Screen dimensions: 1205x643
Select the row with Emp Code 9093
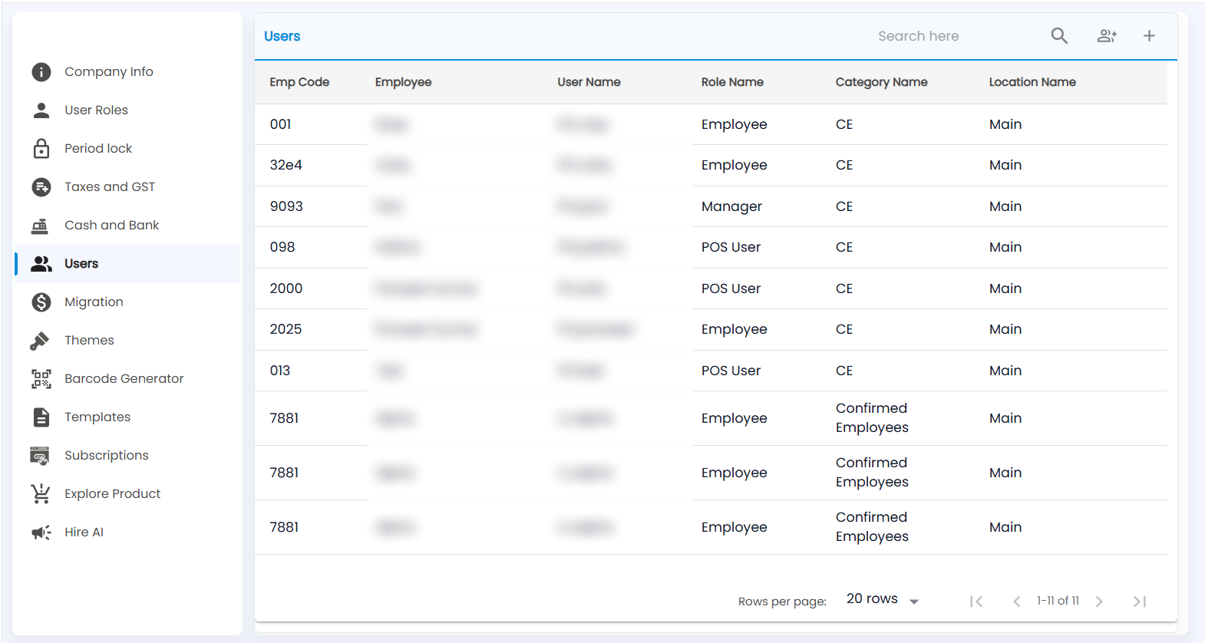tap(711, 206)
